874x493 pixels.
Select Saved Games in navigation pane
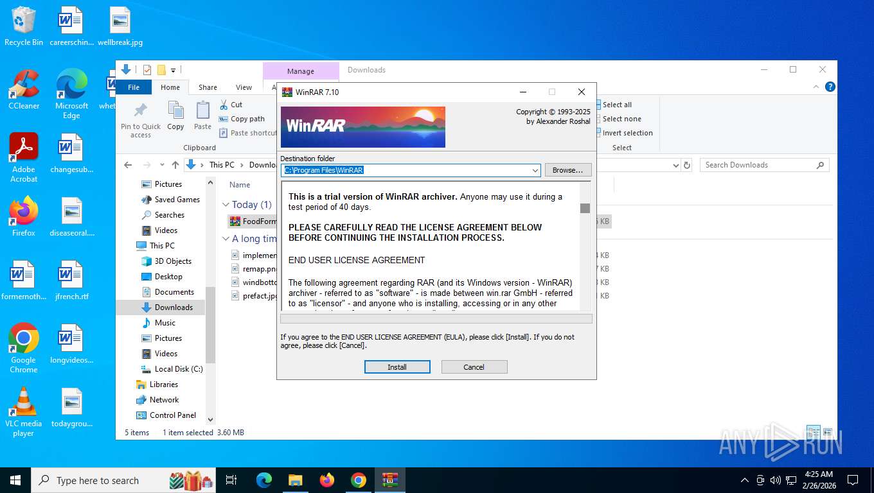pyautogui.click(x=171, y=200)
